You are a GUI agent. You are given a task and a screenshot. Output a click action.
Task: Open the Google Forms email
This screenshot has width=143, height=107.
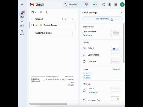pyautogui.click(x=53, y=25)
